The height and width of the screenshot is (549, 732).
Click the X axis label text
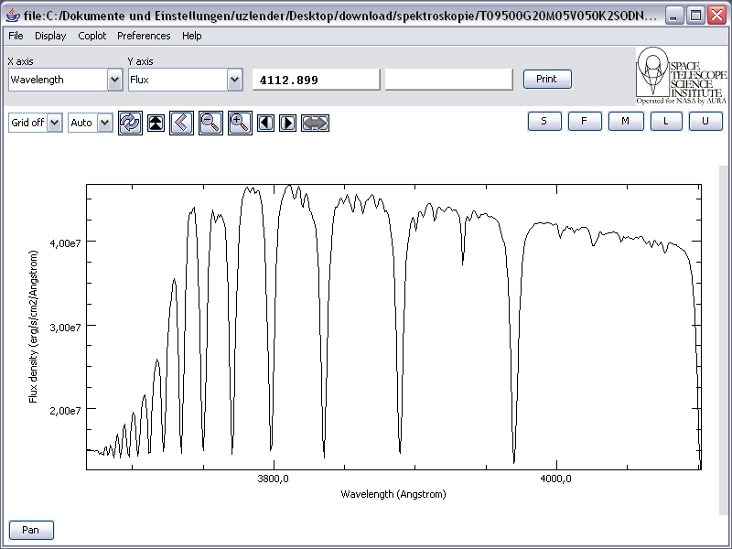point(20,61)
